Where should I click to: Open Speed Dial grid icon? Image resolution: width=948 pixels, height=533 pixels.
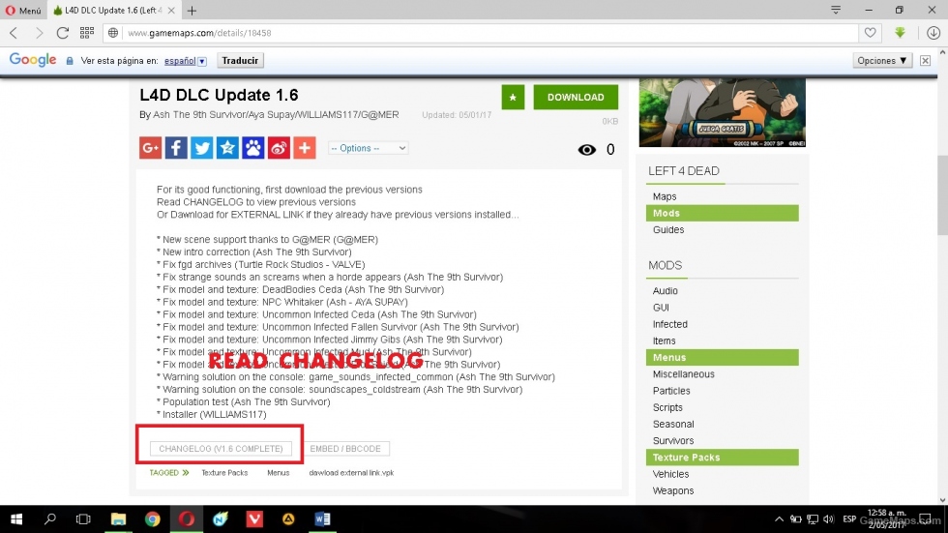click(x=87, y=33)
